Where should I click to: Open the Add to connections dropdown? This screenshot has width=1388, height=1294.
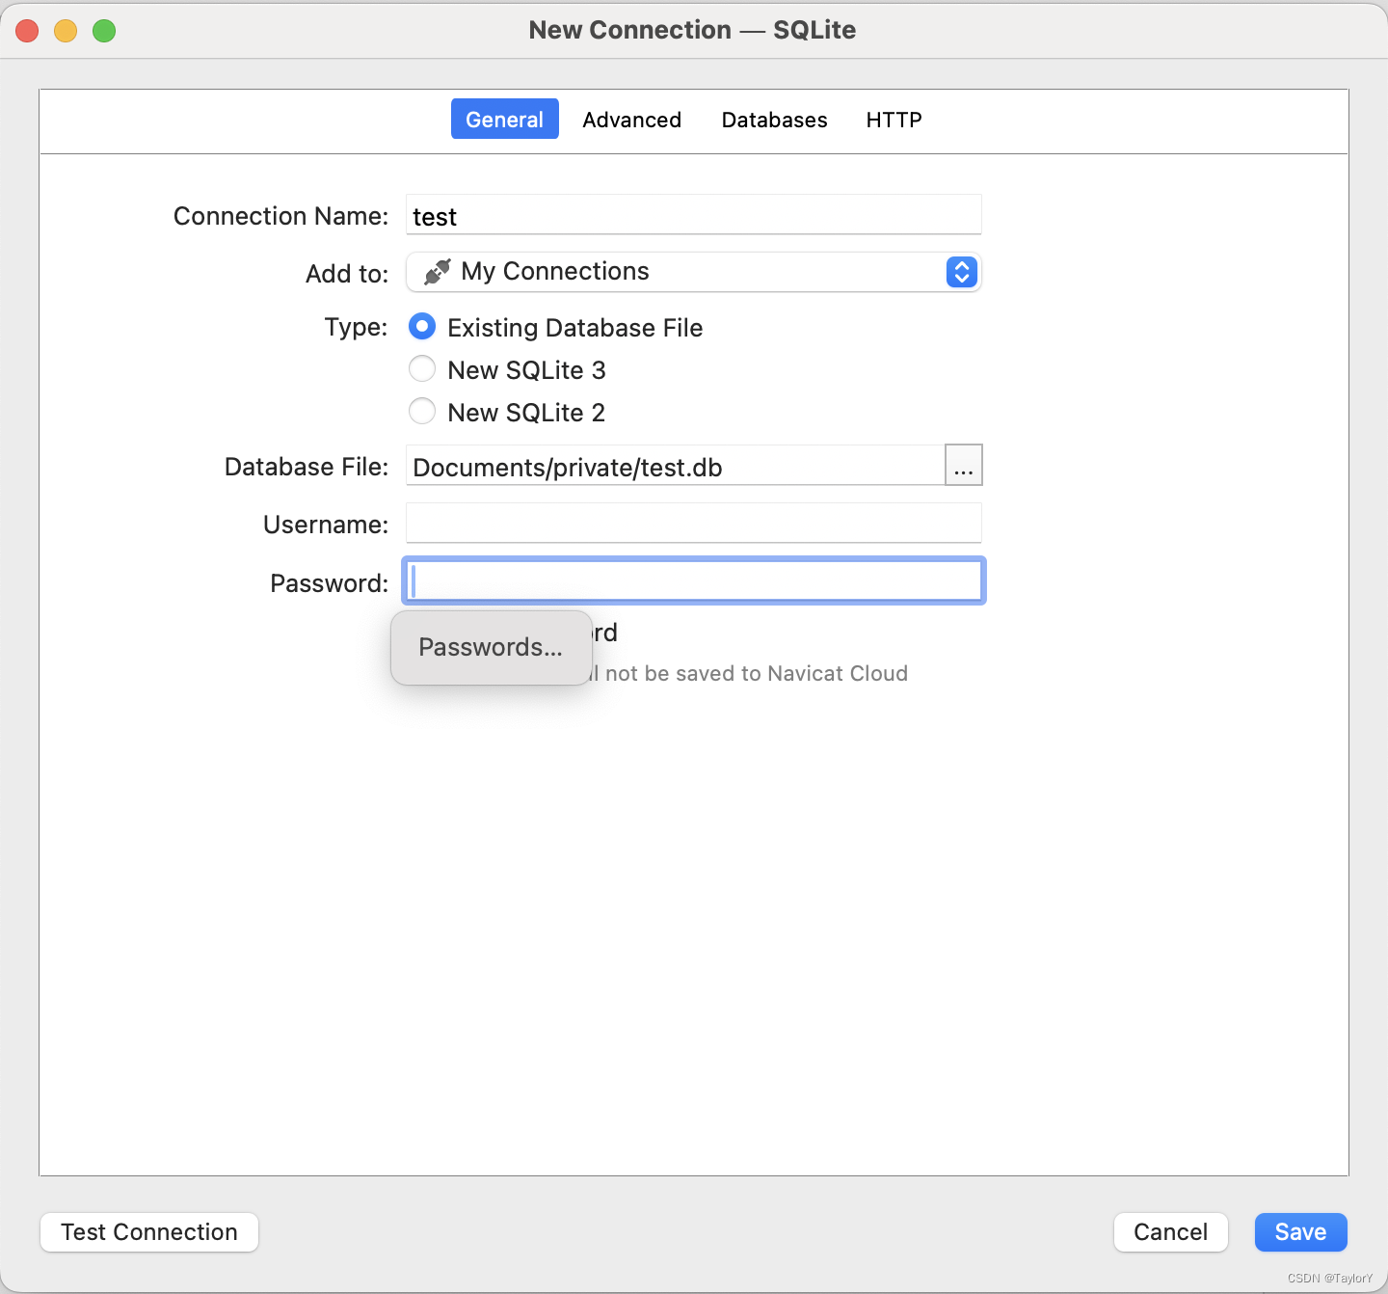point(694,272)
